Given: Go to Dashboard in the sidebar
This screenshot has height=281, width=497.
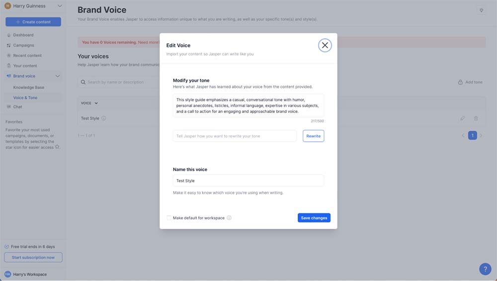Looking at the screenshot, I should point(23,35).
